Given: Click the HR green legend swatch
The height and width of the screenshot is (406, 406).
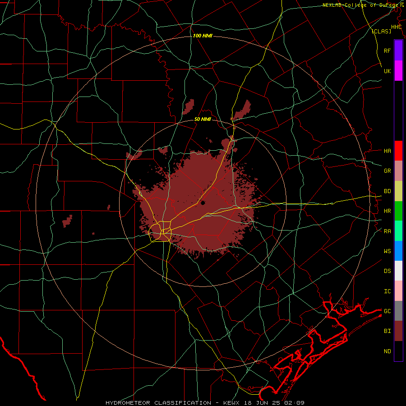Looking at the screenshot, I should [x=398, y=211].
